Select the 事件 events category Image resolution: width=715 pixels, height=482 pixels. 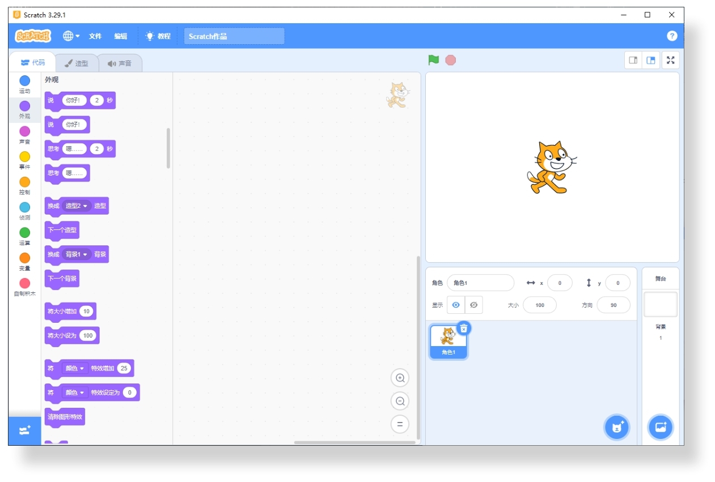pos(25,161)
